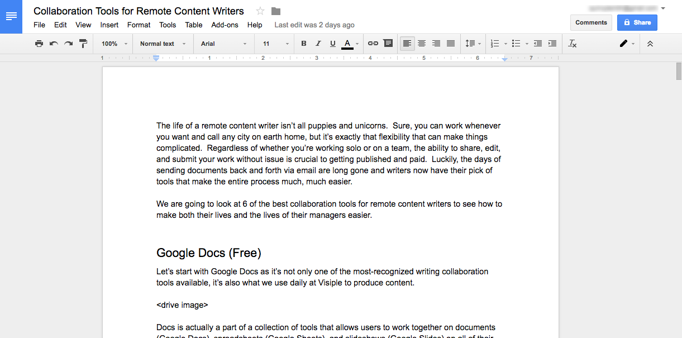Clear formatting
Image resolution: width=682 pixels, height=338 pixels.
pos(572,44)
